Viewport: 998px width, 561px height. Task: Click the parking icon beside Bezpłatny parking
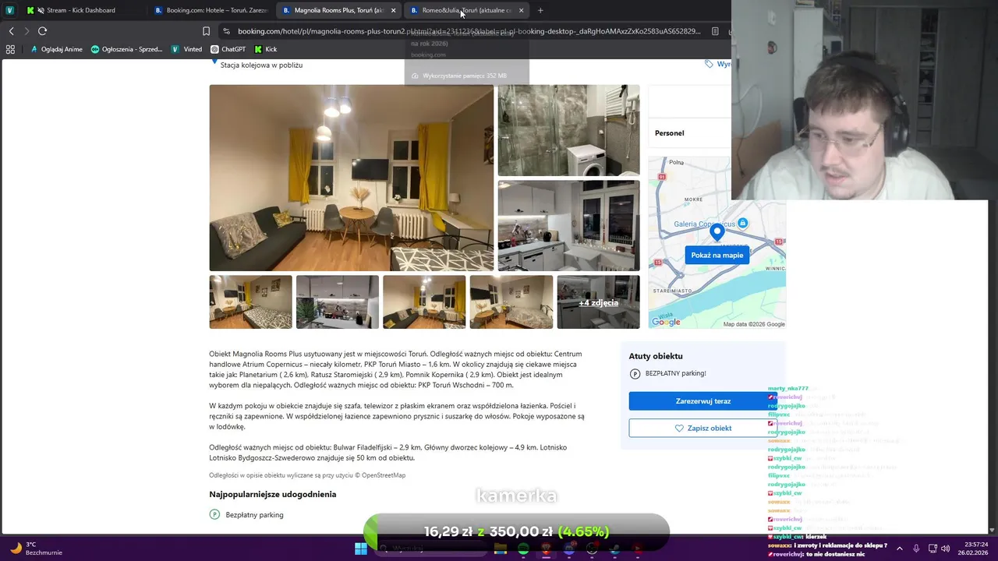tap(214, 514)
